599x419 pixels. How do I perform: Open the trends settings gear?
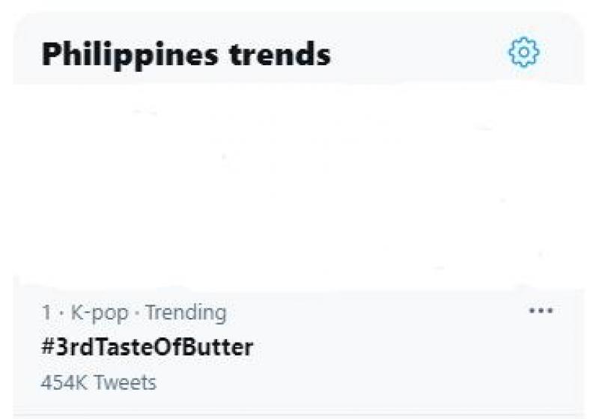coord(524,53)
